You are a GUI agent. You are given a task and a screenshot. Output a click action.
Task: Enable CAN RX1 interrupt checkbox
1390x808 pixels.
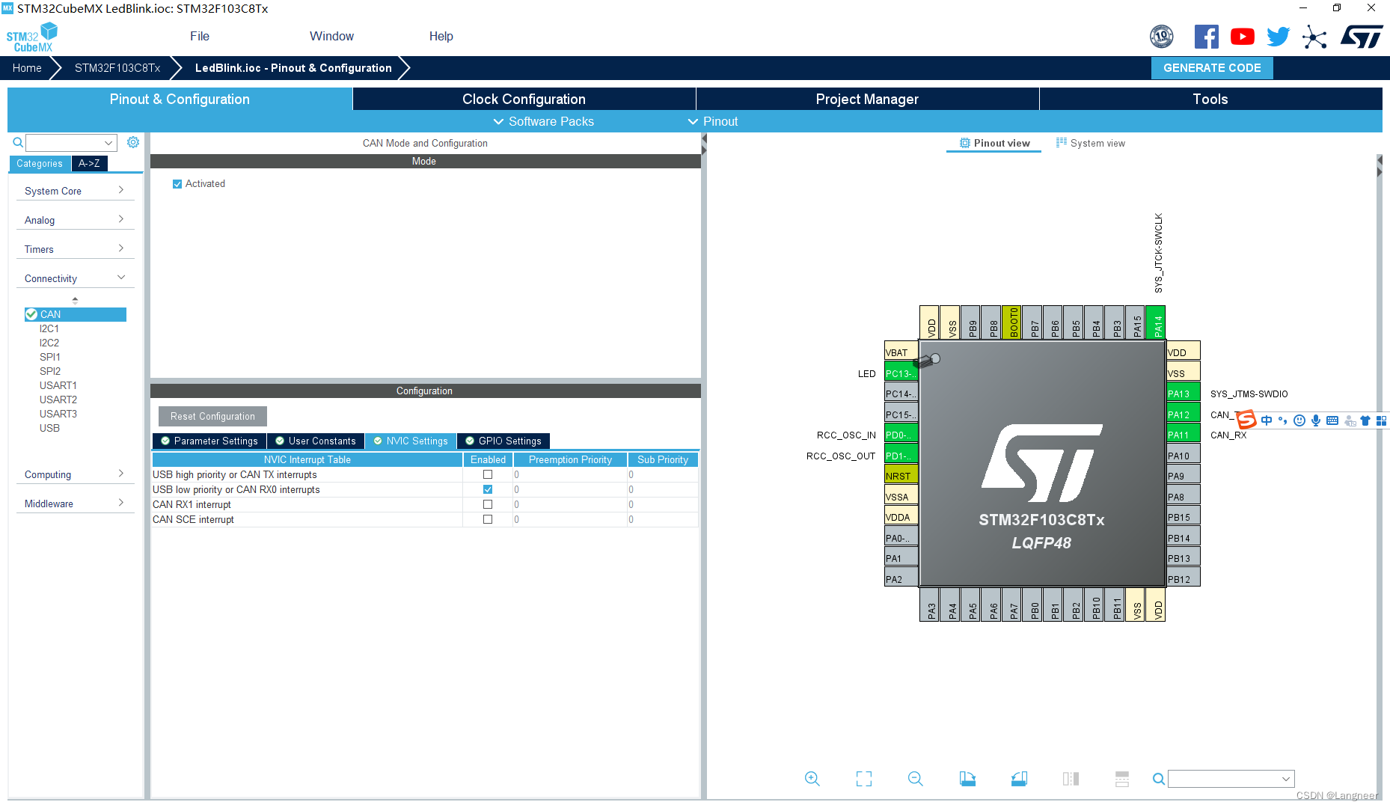(488, 504)
